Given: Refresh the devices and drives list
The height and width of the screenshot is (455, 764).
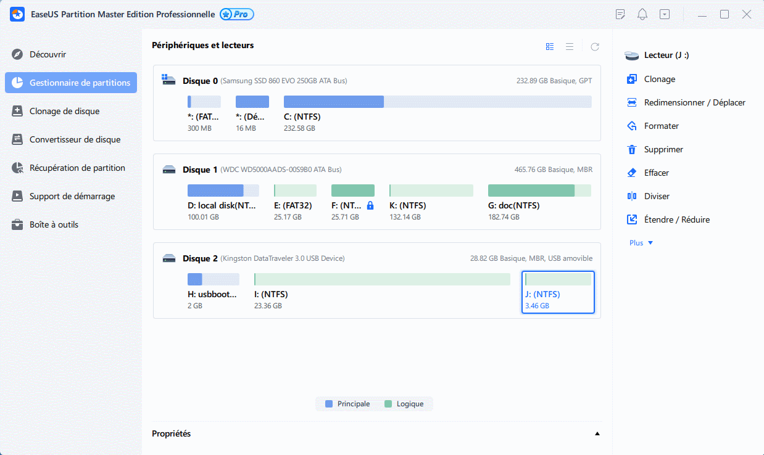Looking at the screenshot, I should tap(595, 46).
